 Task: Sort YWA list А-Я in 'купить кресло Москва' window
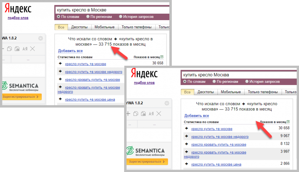click(151, 114)
